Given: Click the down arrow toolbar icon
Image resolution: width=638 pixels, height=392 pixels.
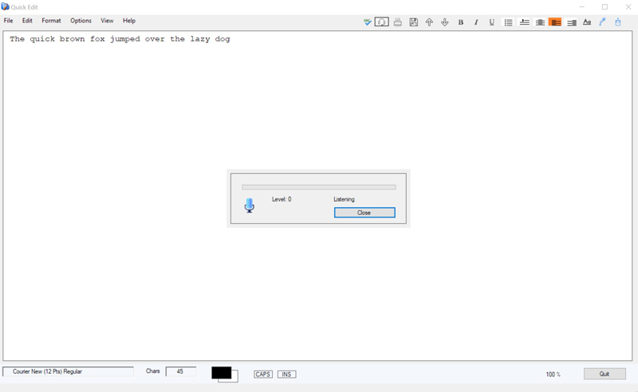Looking at the screenshot, I should point(445,22).
